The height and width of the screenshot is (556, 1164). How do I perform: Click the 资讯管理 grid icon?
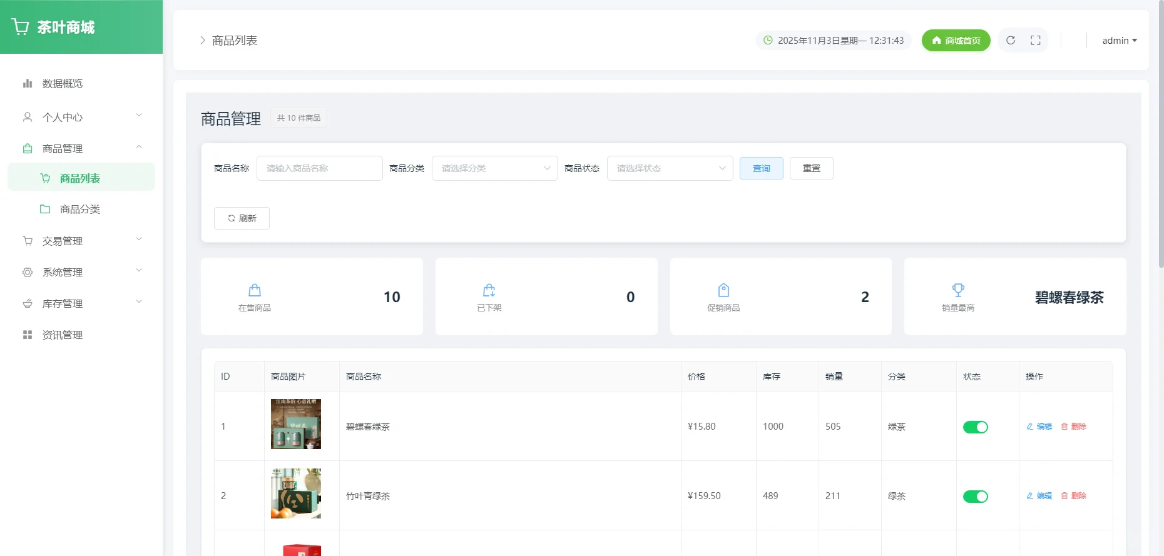point(28,335)
